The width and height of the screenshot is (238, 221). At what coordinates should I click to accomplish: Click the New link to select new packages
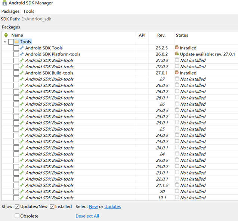[x=93, y=206]
